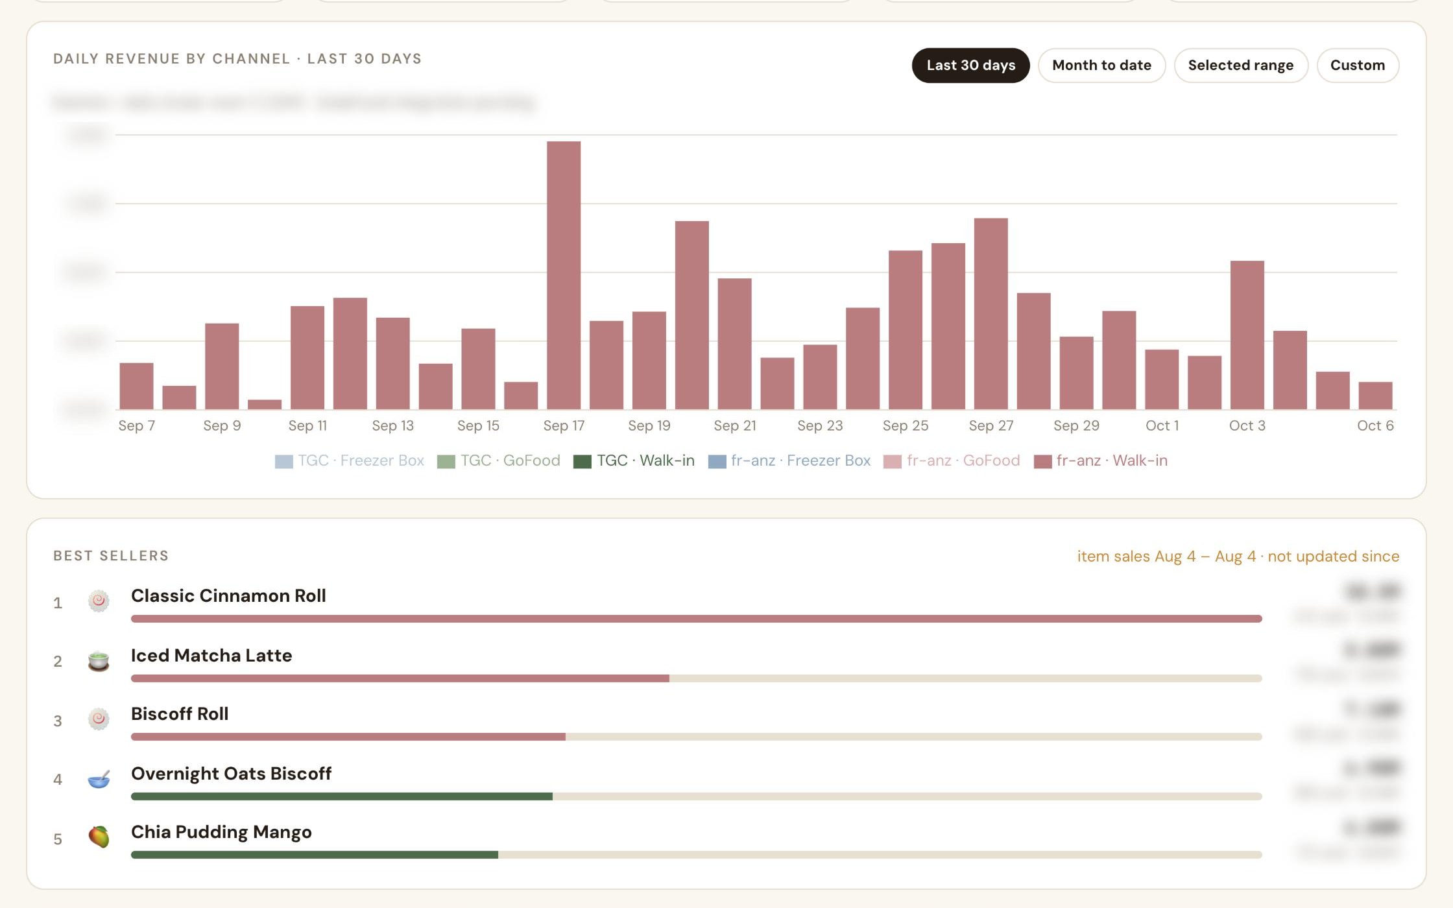Click the revenue bar above Oct 3

pos(1247,335)
